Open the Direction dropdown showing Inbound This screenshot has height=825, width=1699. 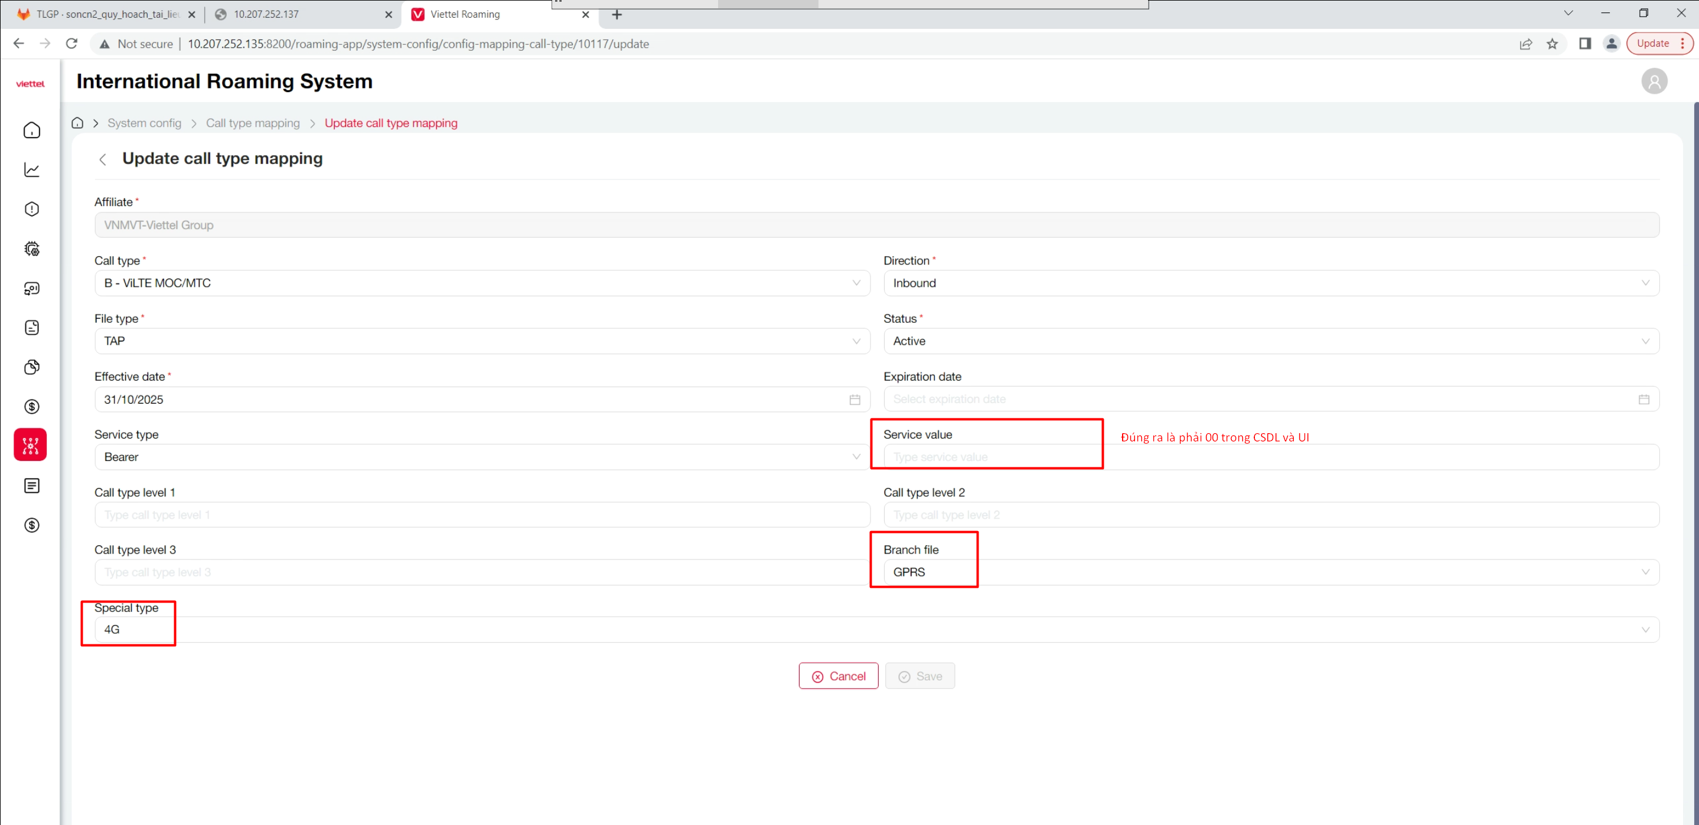click(1270, 283)
